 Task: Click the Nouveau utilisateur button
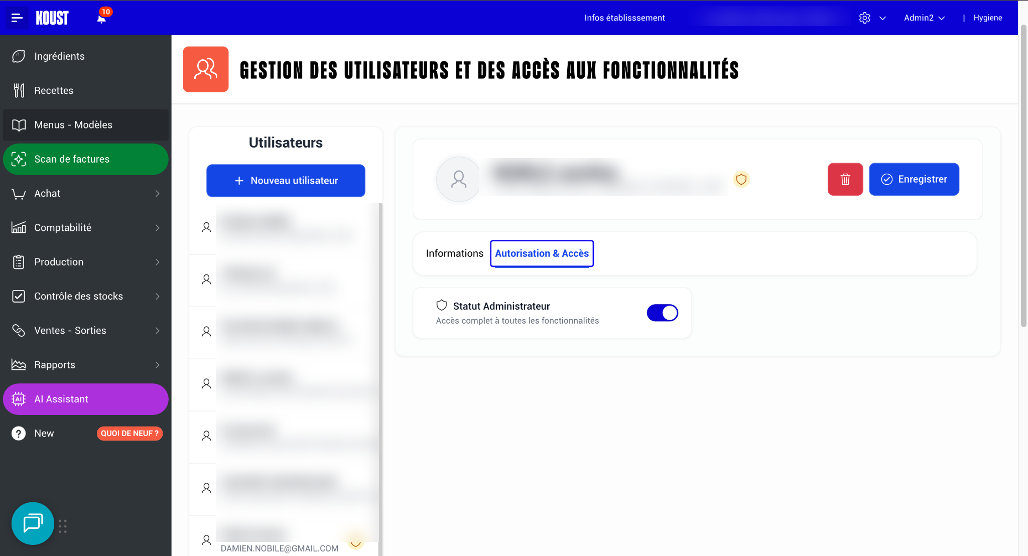point(286,181)
